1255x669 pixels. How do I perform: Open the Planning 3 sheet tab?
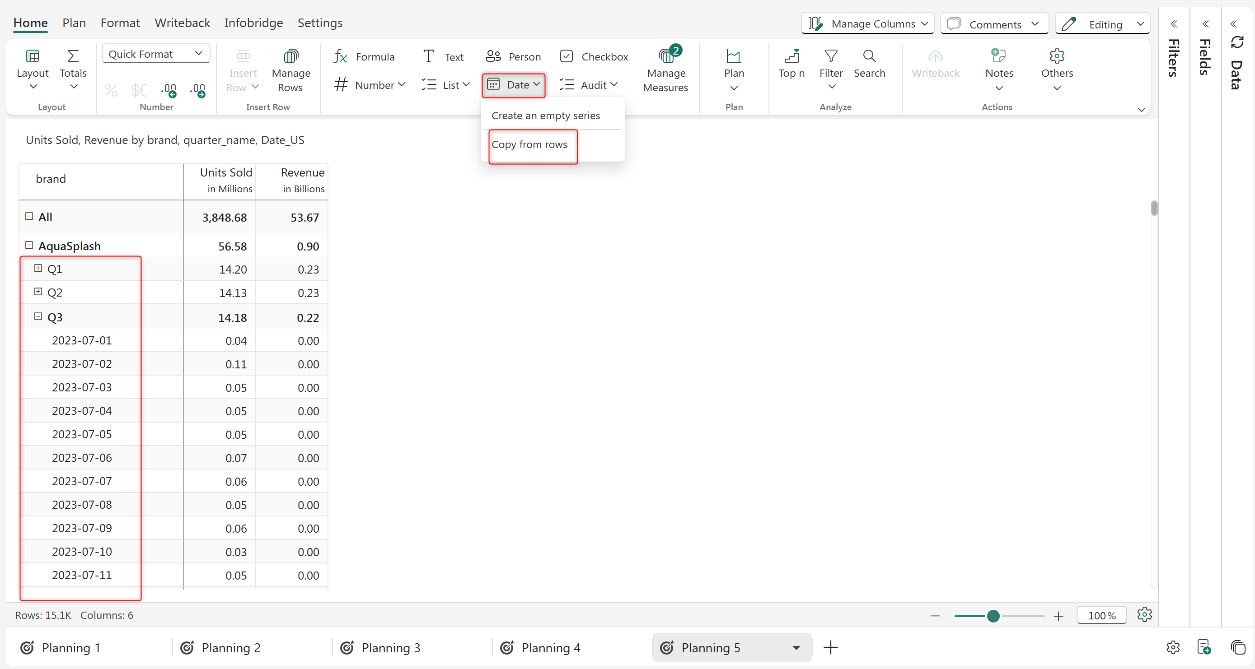(x=390, y=648)
